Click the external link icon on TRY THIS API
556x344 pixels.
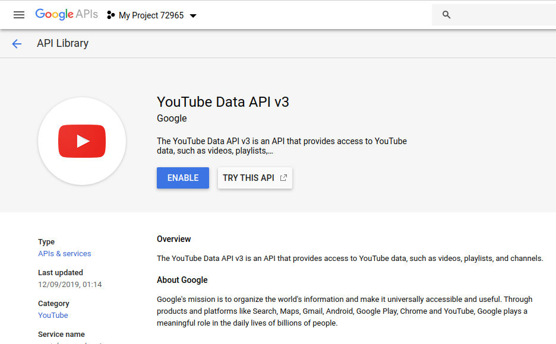point(283,178)
